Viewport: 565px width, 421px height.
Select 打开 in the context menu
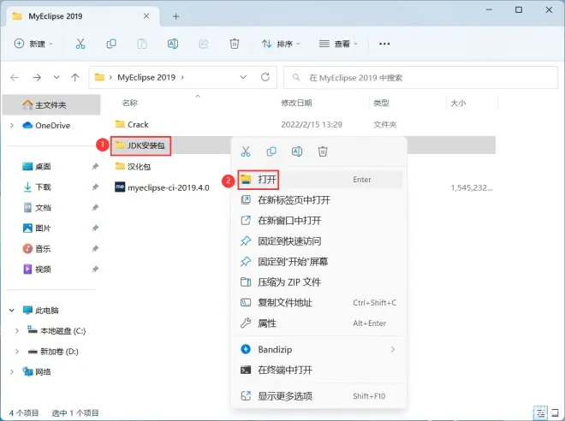coord(319,180)
